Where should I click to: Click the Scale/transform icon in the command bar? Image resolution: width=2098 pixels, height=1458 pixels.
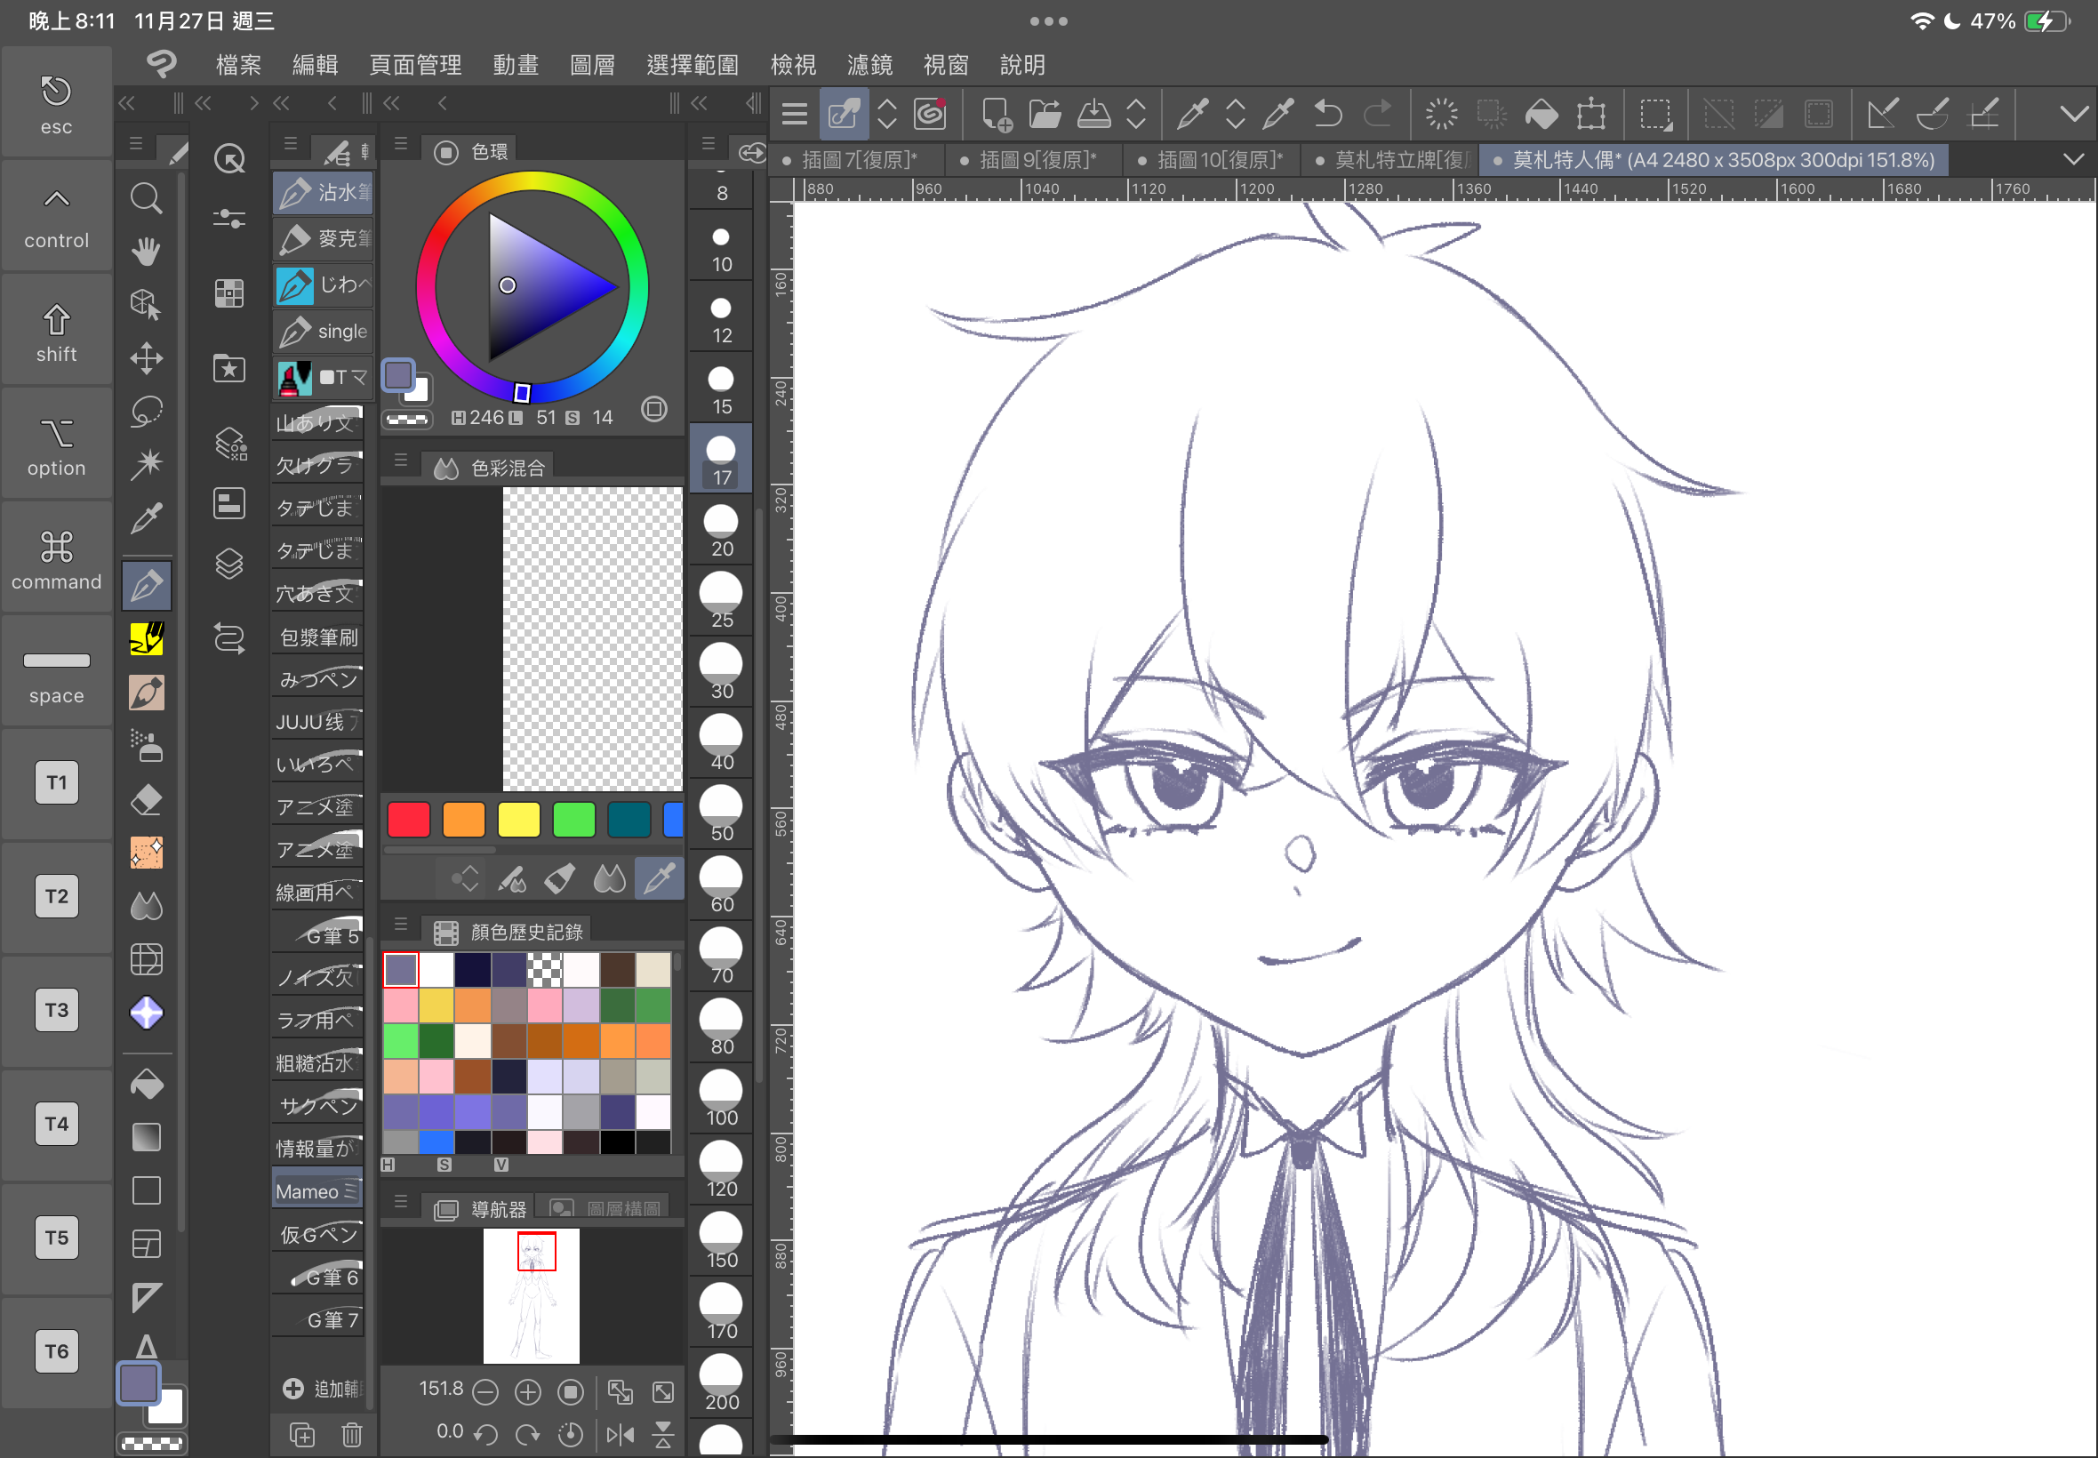(x=1592, y=114)
